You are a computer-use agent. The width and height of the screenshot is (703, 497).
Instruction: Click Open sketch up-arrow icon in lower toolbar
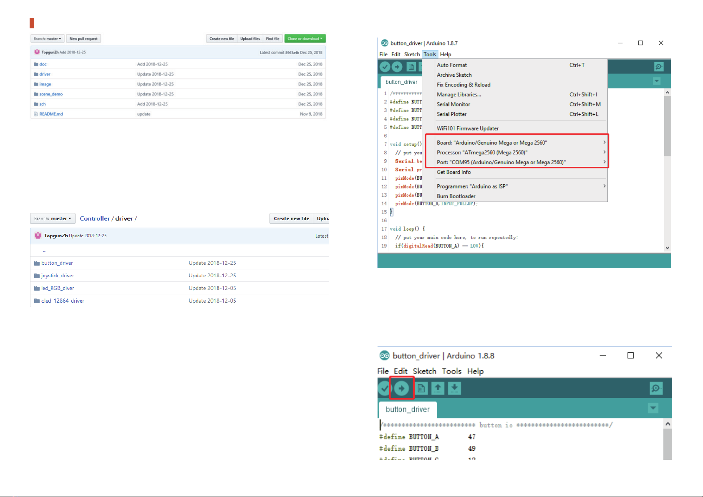pyautogui.click(x=438, y=389)
